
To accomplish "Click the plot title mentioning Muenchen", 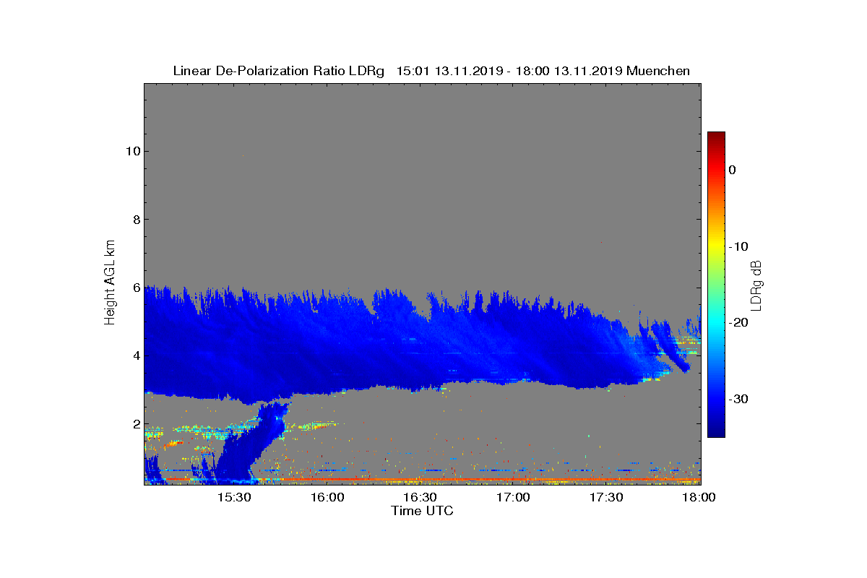I will tap(431, 71).
